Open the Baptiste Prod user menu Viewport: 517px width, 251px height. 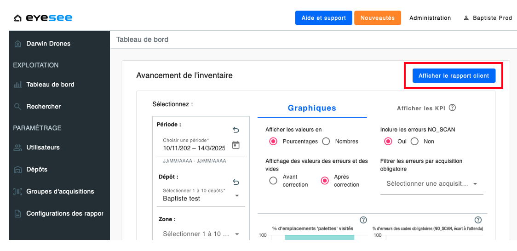pos(488,18)
